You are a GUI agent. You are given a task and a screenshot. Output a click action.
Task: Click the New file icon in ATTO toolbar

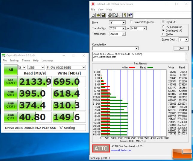pyautogui.click(x=93, y=15)
